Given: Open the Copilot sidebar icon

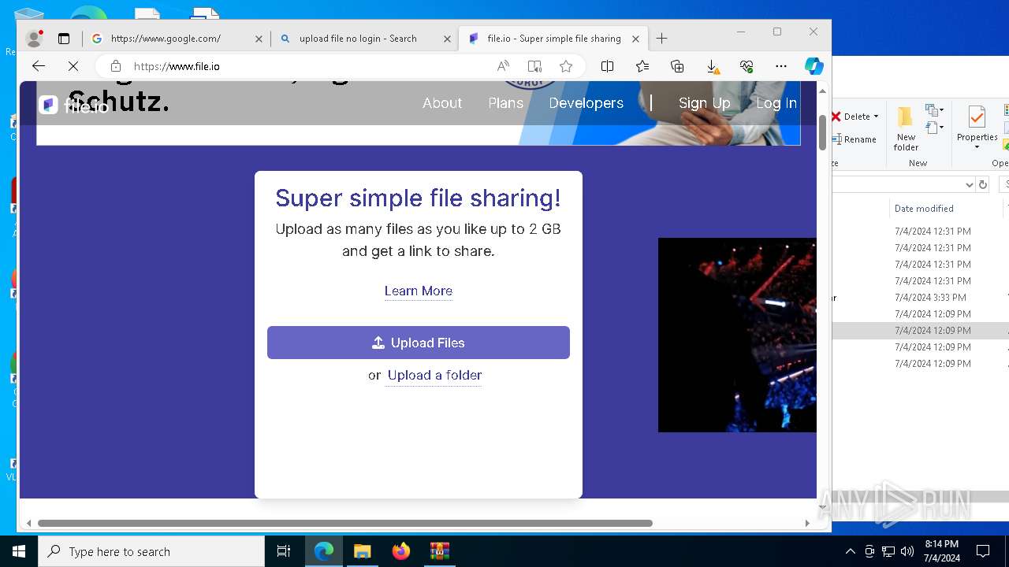Looking at the screenshot, I should pyautogui.click(x=814, y=66).
